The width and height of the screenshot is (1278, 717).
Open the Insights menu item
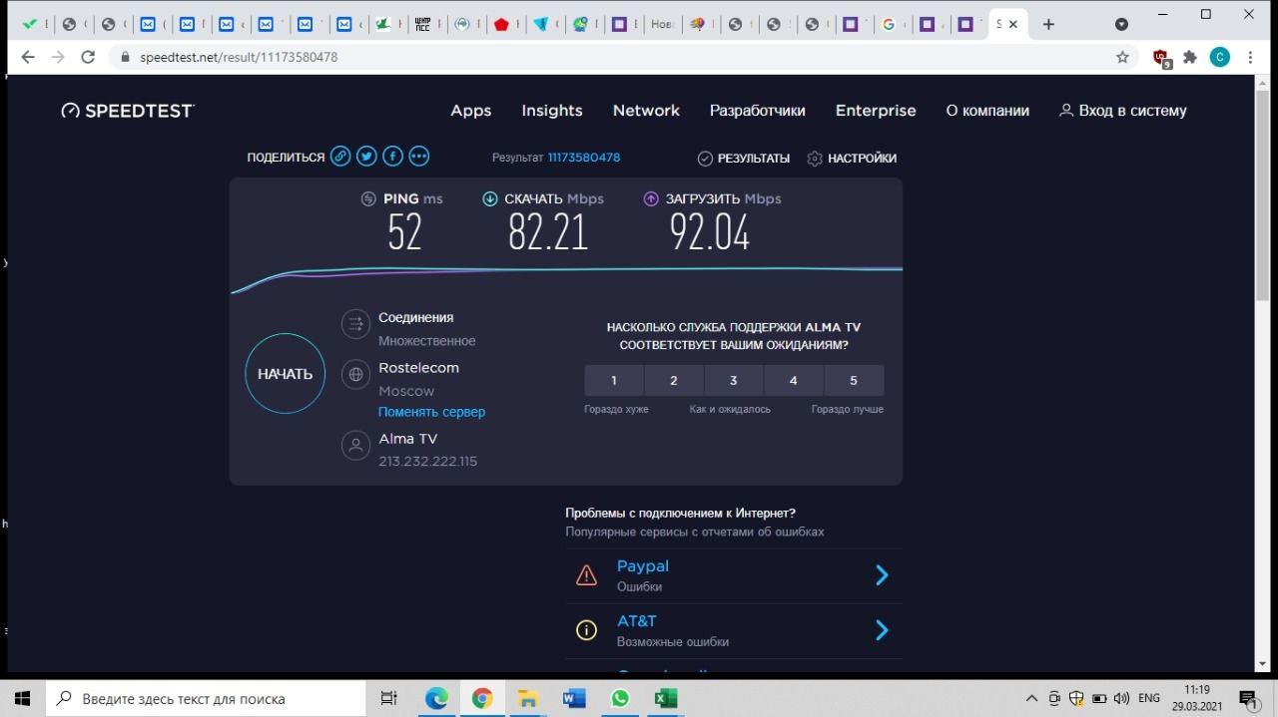tap(552, 111)
